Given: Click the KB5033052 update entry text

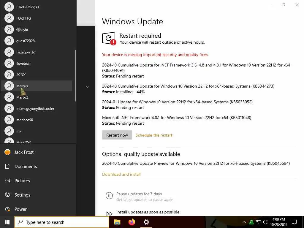Looking at the screenshot, I should point(177,102).
